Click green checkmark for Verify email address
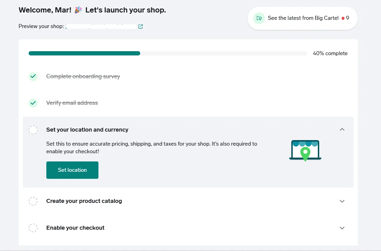Viewport: 381px width, 251px height. pyautogui.click(x=33, y=103)
